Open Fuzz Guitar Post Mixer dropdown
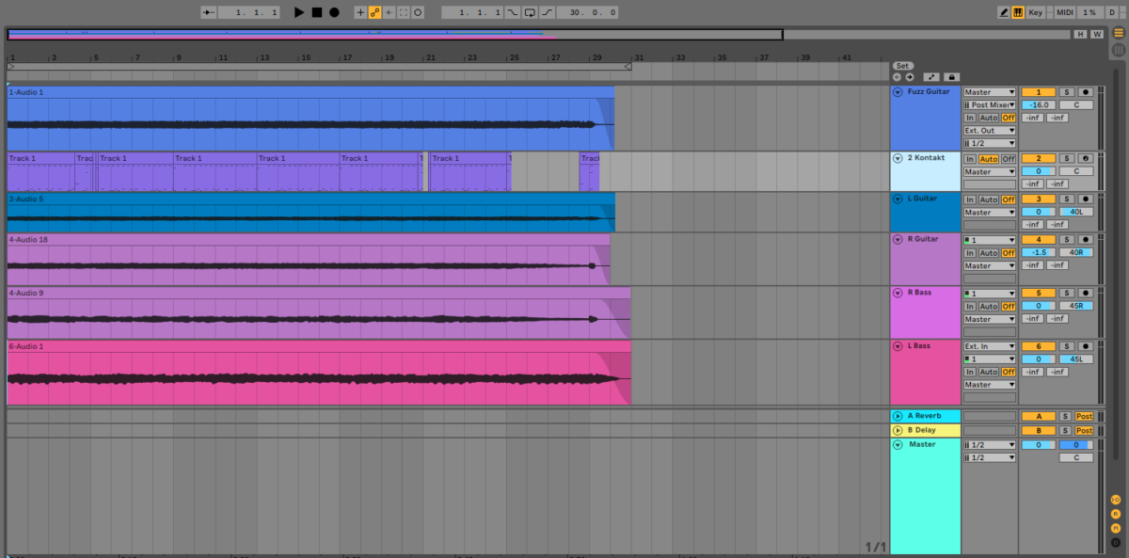The width and height of the screenshot is (1129, 558). tap(990, 105)
